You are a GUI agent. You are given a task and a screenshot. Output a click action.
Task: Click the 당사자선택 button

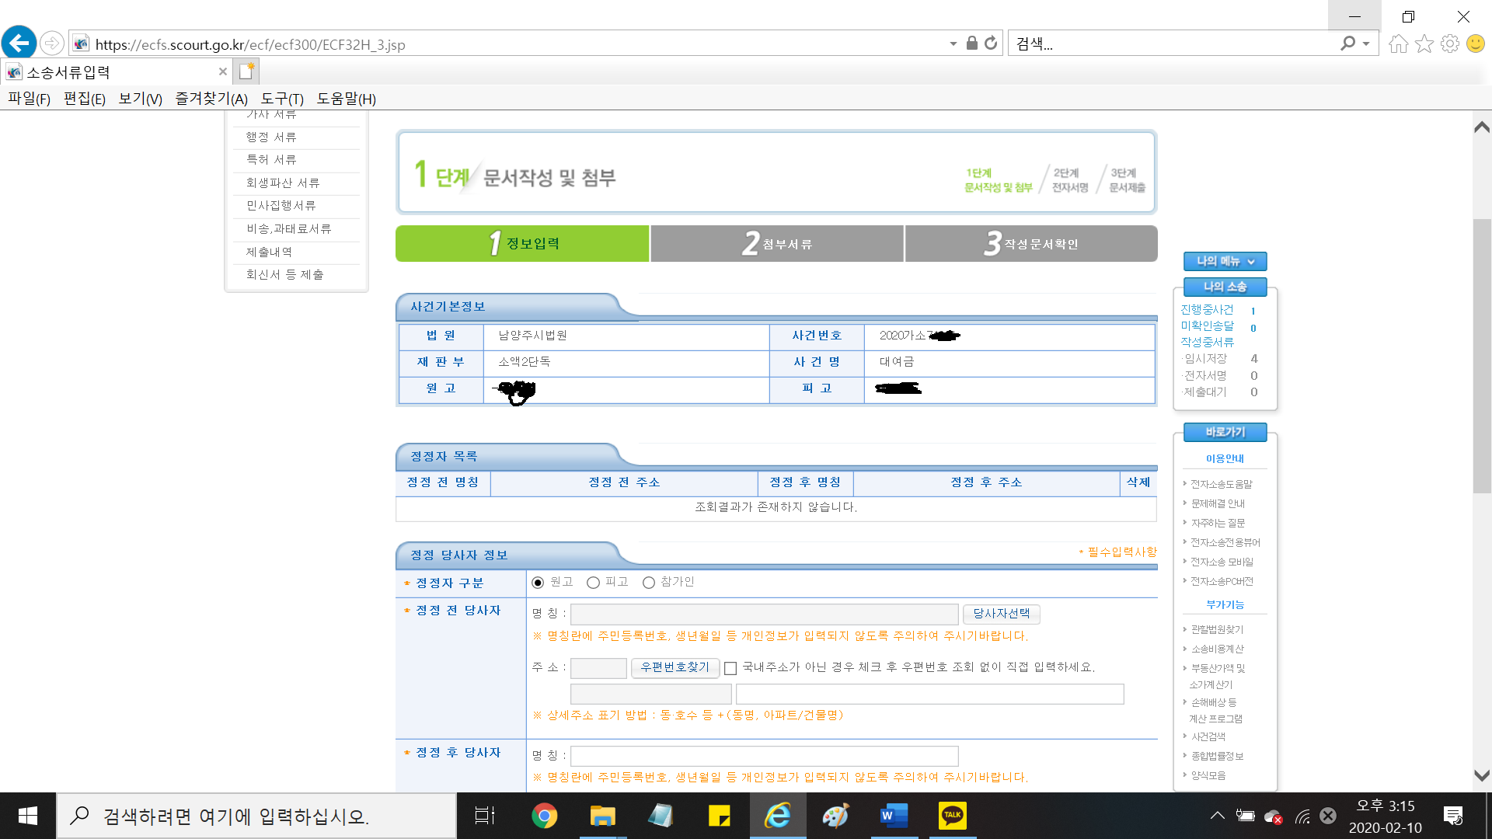[x=1001, y=614]
